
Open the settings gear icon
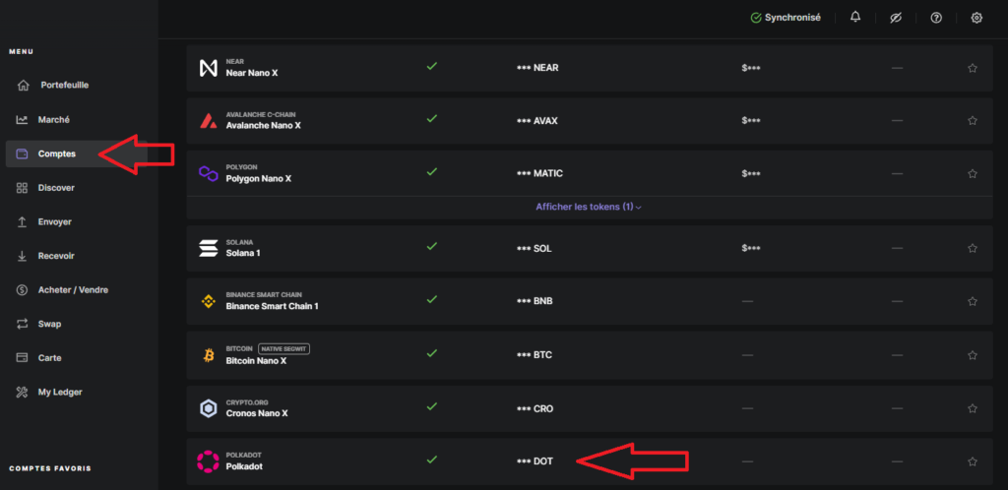pos(976,18)
